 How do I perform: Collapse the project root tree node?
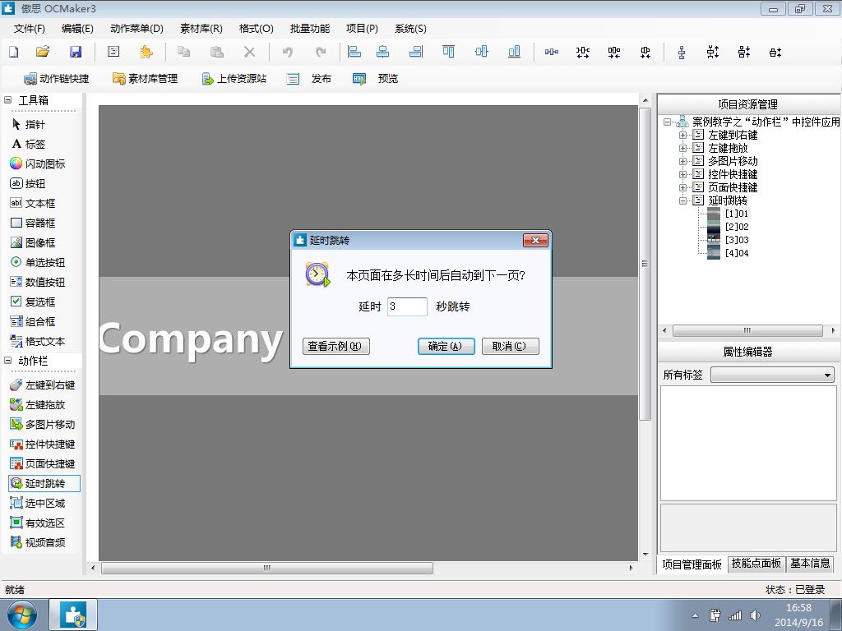667,122
